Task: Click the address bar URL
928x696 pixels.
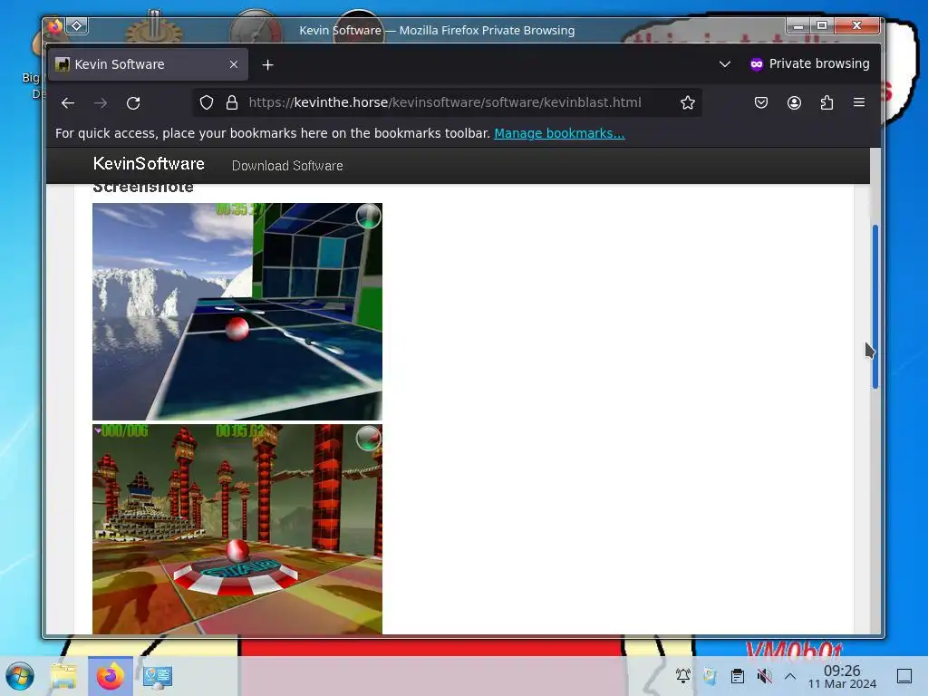Action: 444,102
